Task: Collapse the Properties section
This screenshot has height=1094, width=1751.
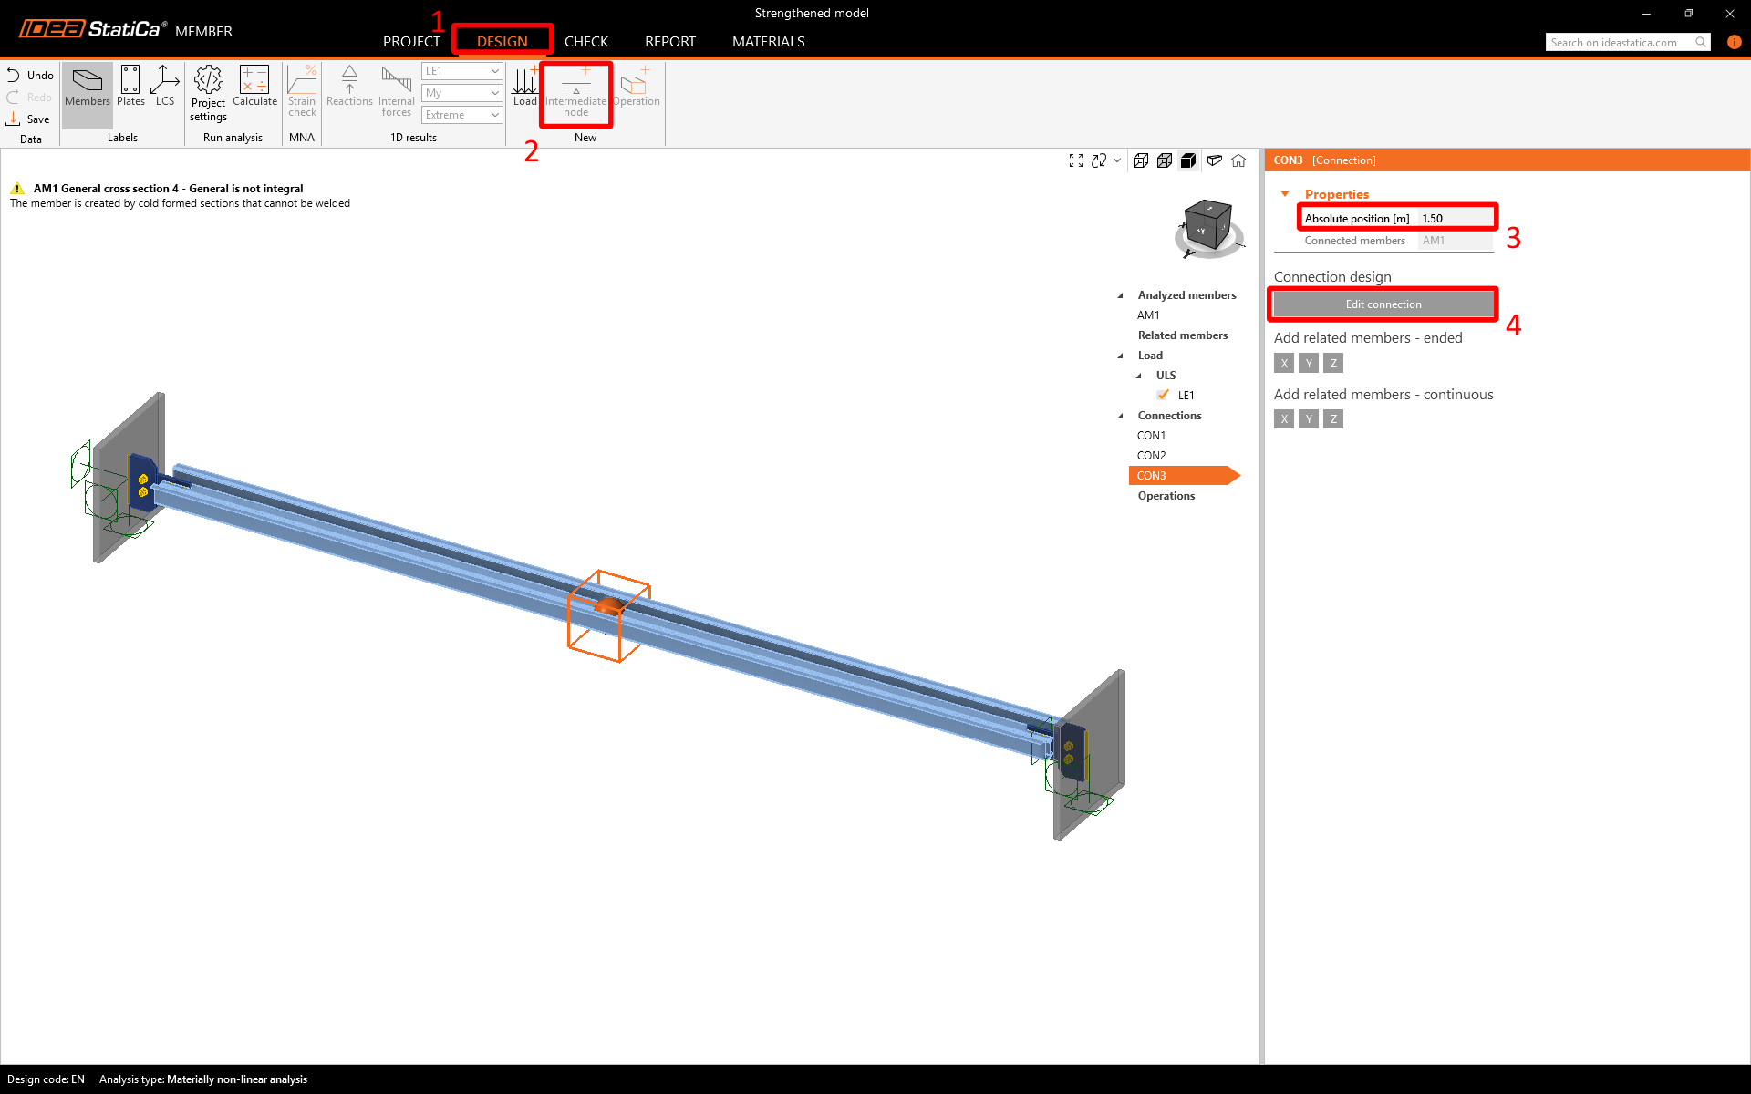Action: 1285,193
